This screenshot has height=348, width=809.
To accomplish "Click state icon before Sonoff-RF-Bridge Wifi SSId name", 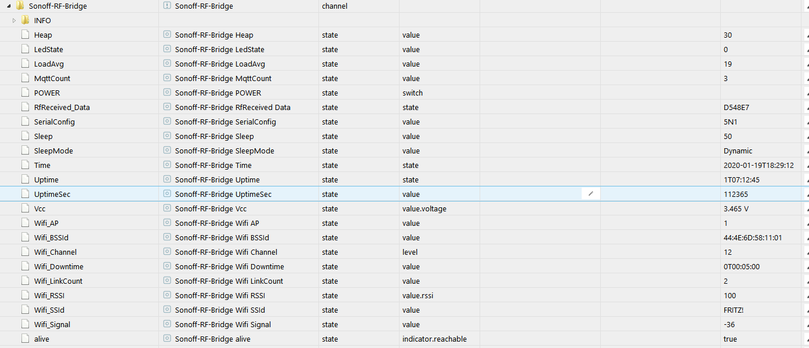I will (168, 310).
